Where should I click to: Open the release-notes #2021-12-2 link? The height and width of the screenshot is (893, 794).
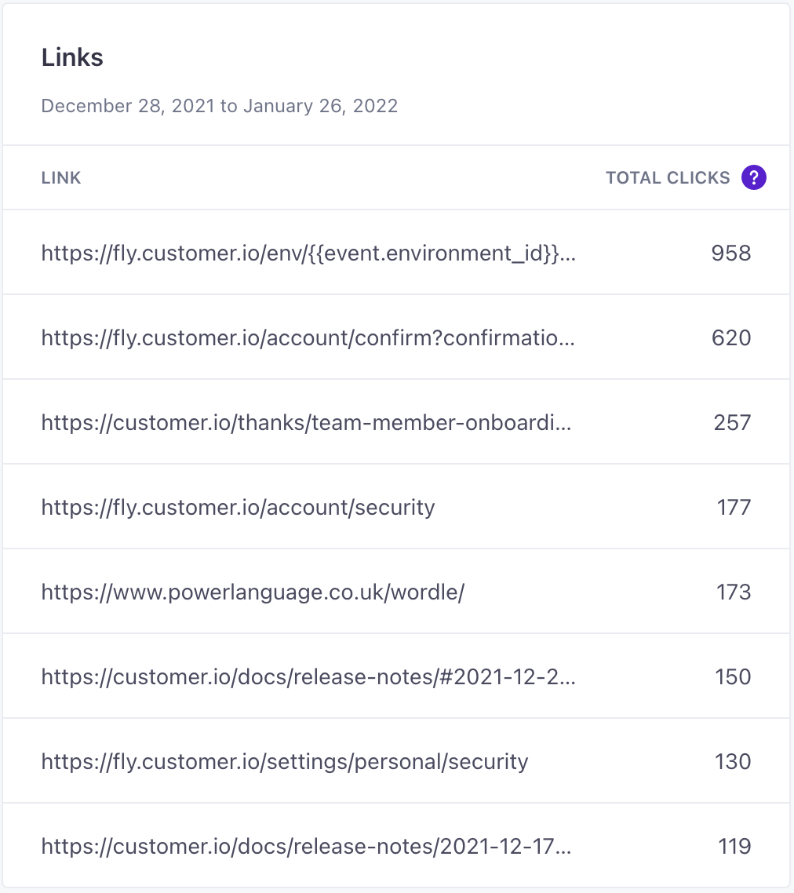[308, 677]
